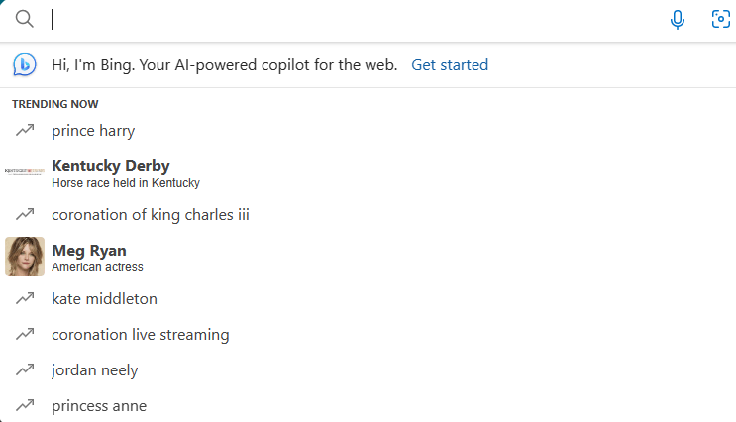The width and height of the screenshot is (736, 422).
Task: Click trending arrow icon beside prince harry
Action: [25, 131]
